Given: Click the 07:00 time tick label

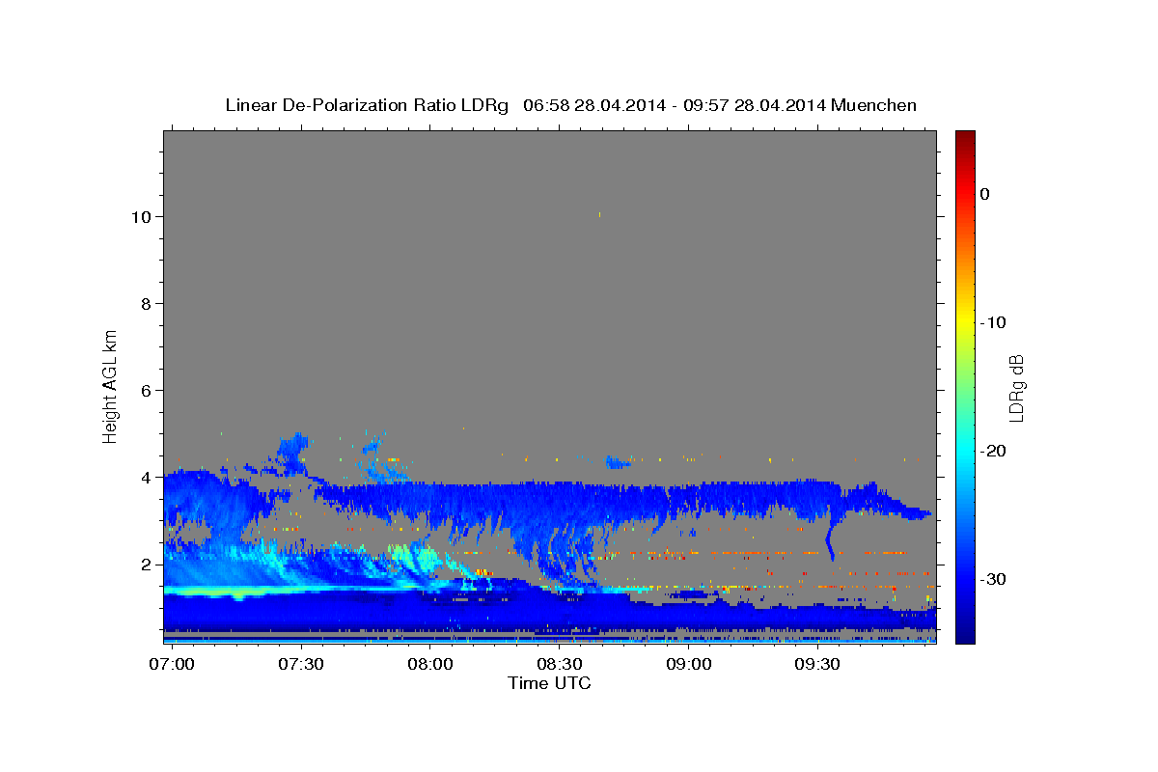Looking at the screenshot, I should pos(173,665).
